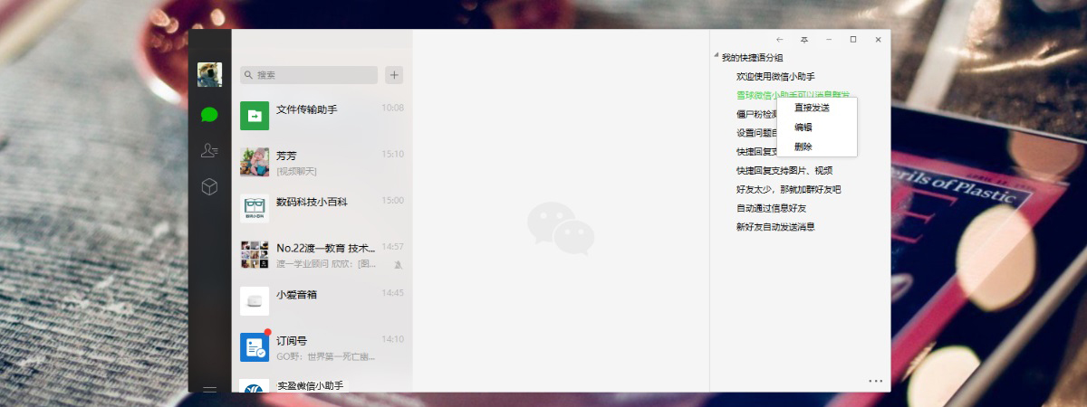Open the Favorites cube icon
Viewport: 1087px width, 407px height.
[x=209, y=187]
